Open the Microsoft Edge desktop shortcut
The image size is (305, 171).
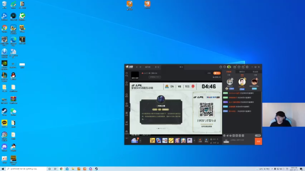click(x=13, y=41)
